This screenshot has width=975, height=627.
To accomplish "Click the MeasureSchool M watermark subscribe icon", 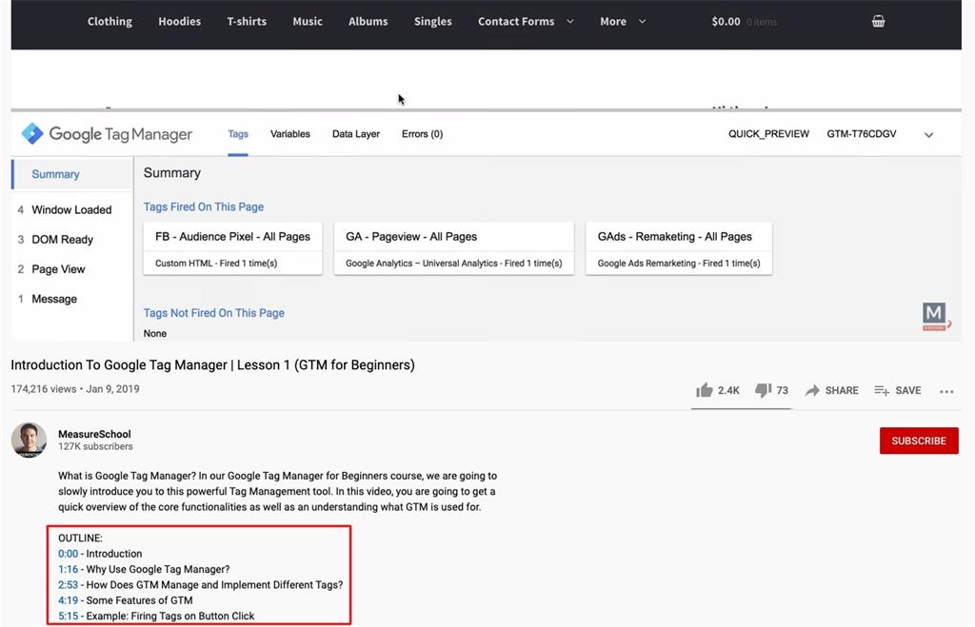I will [935, 316].
